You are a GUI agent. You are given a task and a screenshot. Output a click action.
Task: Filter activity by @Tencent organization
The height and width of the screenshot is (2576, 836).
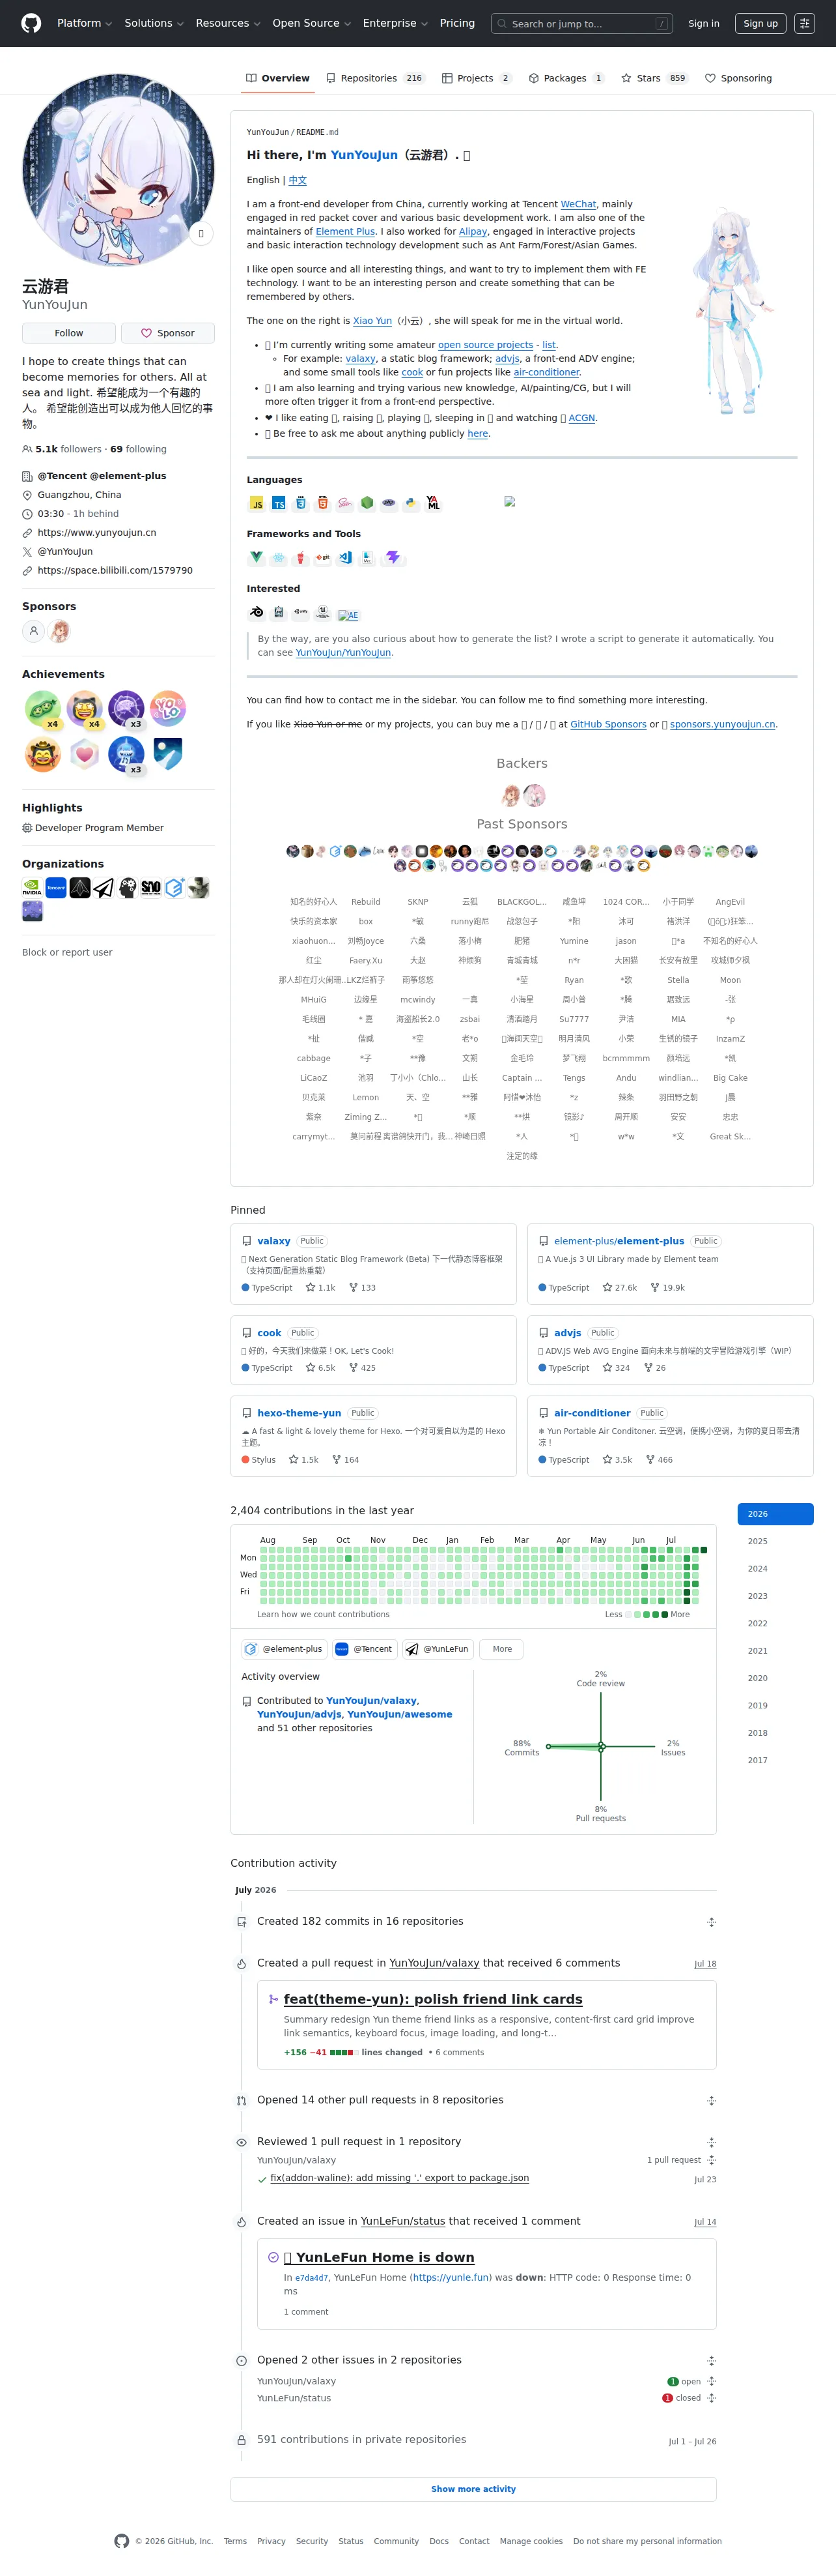[x=365, y=1649]
